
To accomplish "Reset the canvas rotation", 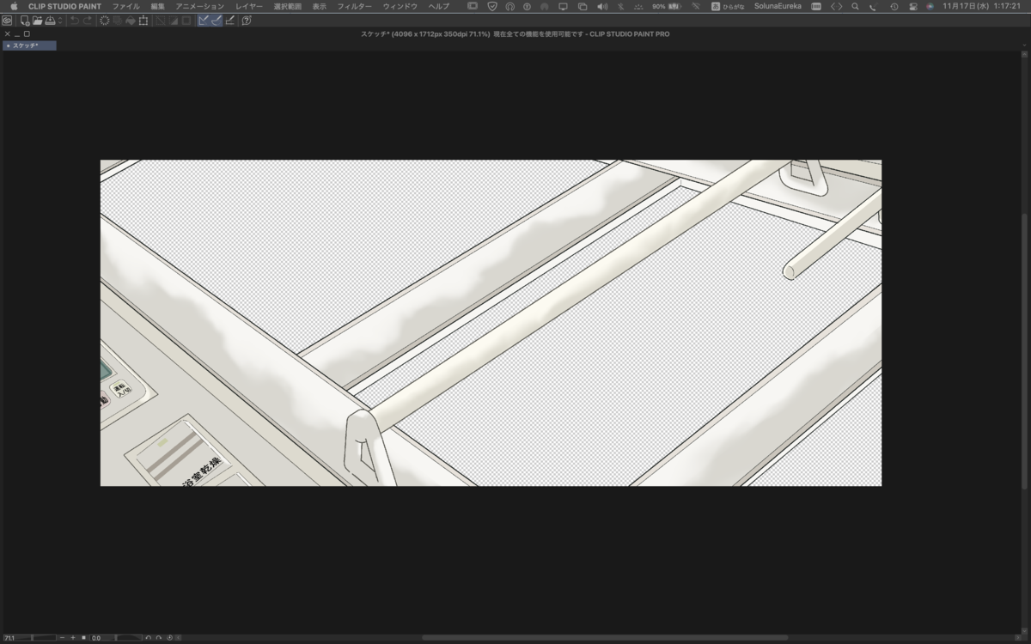I will pos(169,638).
